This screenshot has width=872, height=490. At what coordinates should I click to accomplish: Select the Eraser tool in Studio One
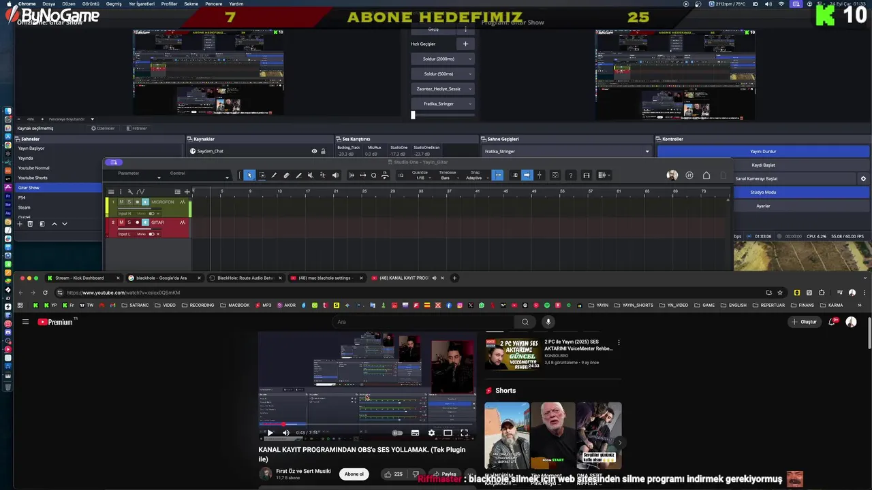pyautogui.click(x=286, y=176)
